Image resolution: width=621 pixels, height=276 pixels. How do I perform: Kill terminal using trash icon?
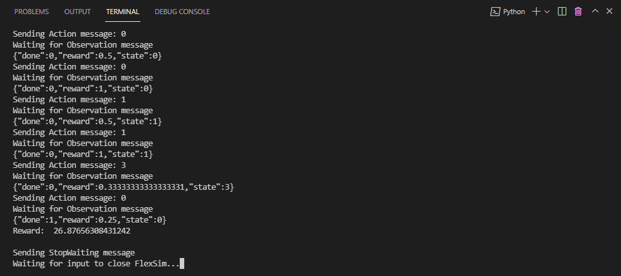click(578, 12)
